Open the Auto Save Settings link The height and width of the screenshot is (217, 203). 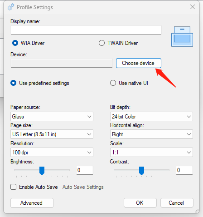coord(83,187)
